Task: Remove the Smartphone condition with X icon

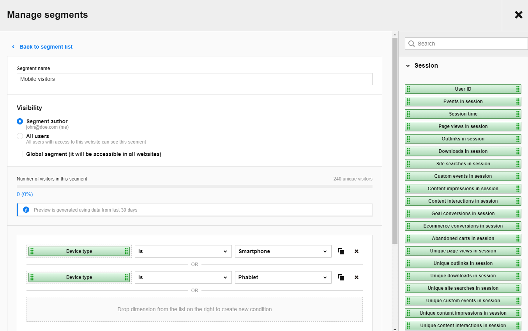Action: (x=356, y=251)
